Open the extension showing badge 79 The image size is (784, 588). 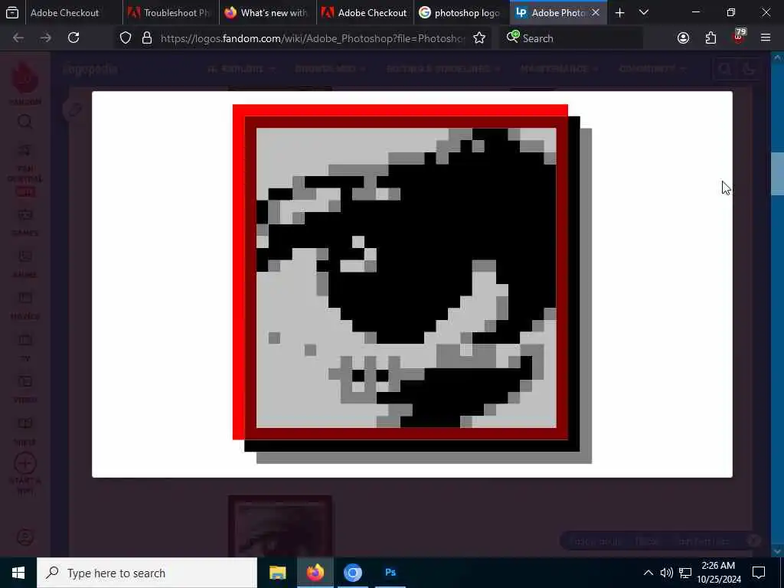click(x=739, y=38)
